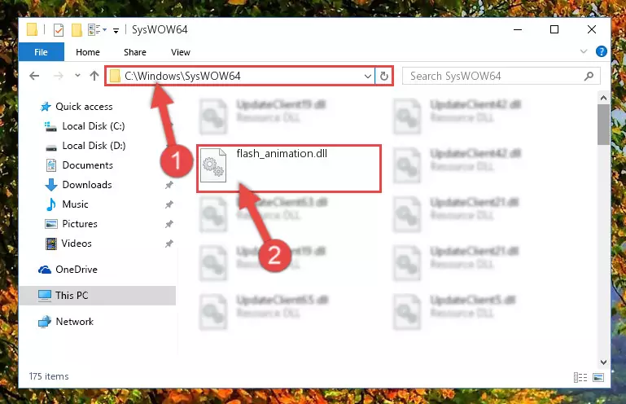Go back with the Back arrow
This screenshot has width=626, height=404.
[x=35, y=76]
